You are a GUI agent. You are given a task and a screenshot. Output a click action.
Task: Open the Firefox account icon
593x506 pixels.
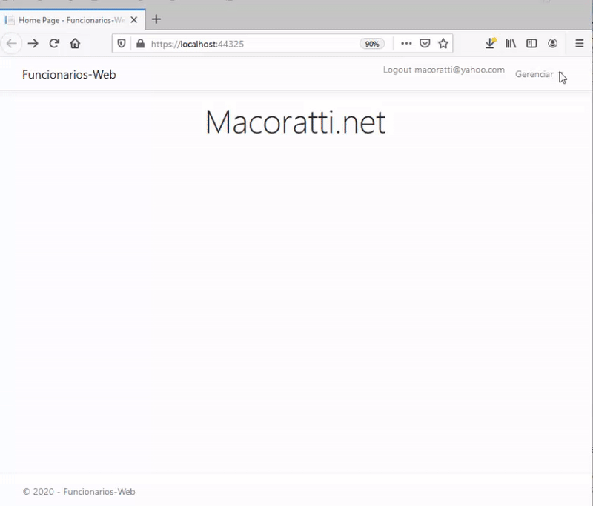(x=552, y=44)
